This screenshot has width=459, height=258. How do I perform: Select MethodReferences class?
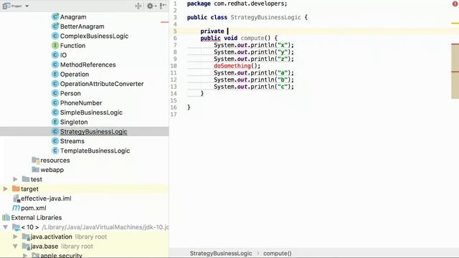tap(87, 64)
